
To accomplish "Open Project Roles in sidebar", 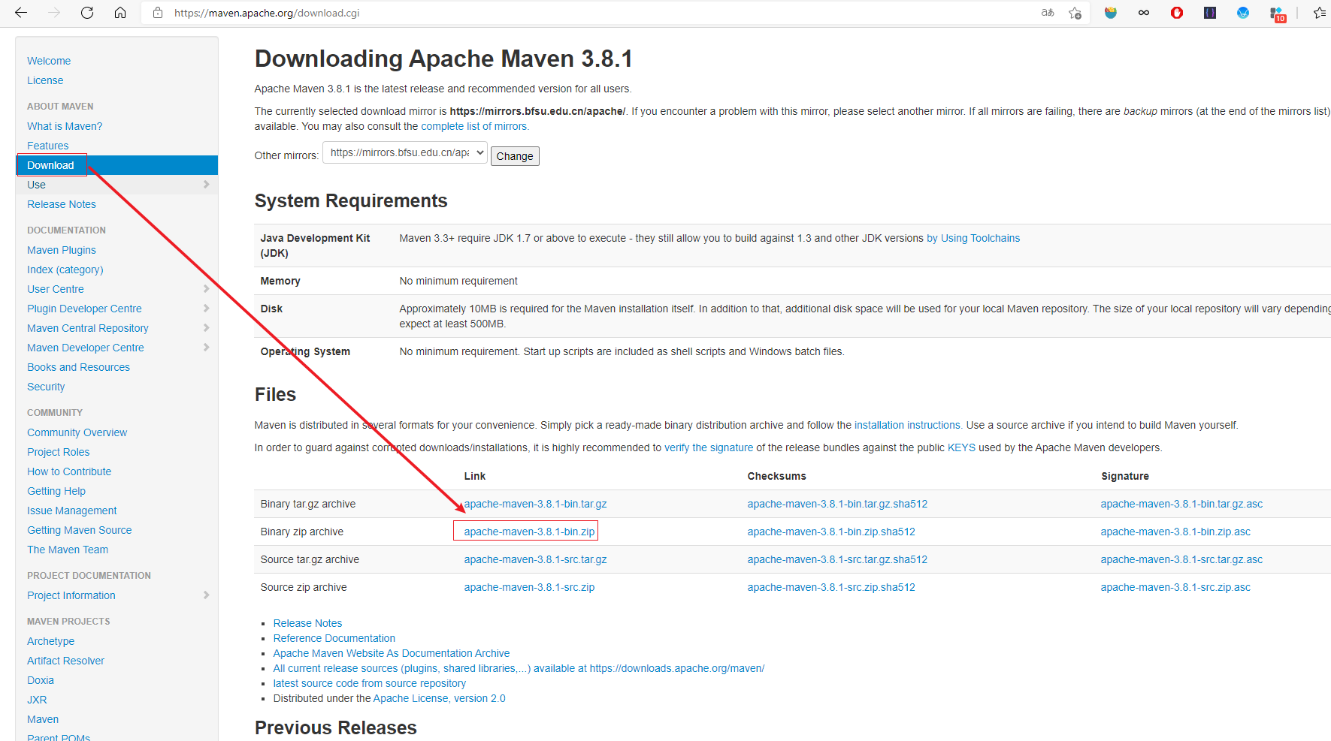I will 59,452.
